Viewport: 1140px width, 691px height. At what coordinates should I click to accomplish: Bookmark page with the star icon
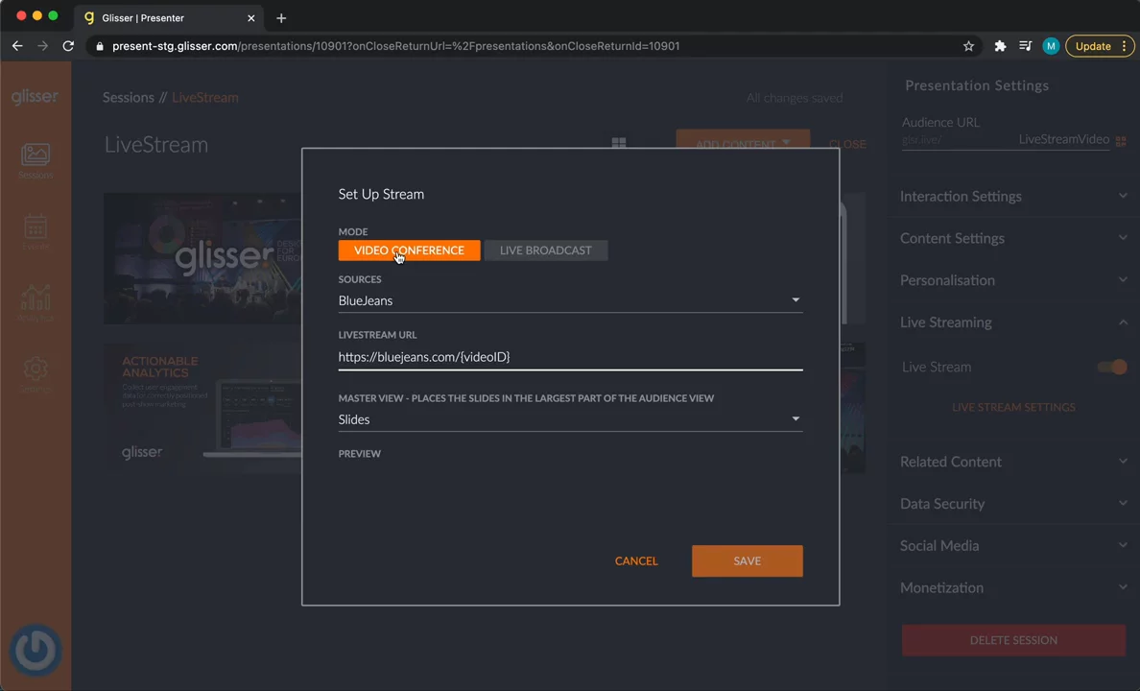968,46
